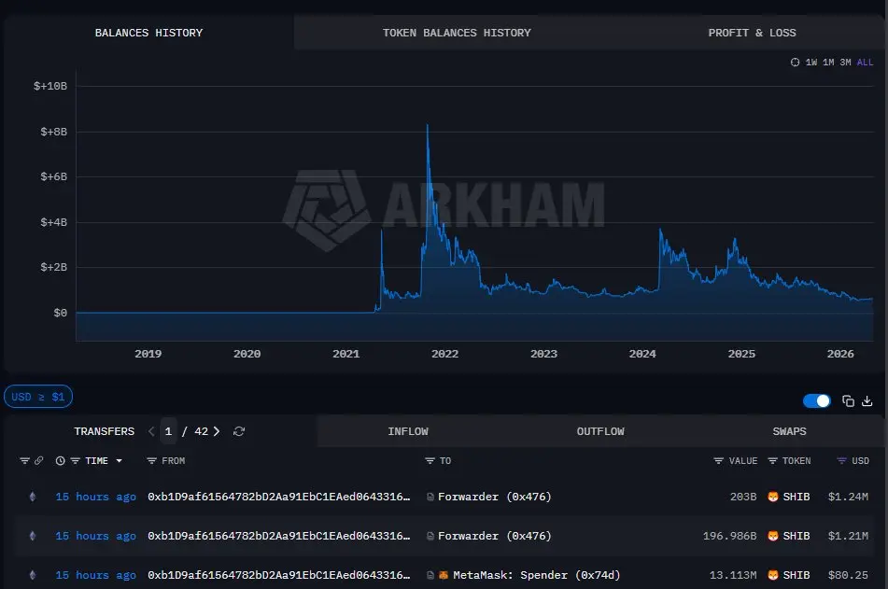This screenshot has height=589, width=888.
Task: Open the Balances History tab
Action: pos(148,33)
